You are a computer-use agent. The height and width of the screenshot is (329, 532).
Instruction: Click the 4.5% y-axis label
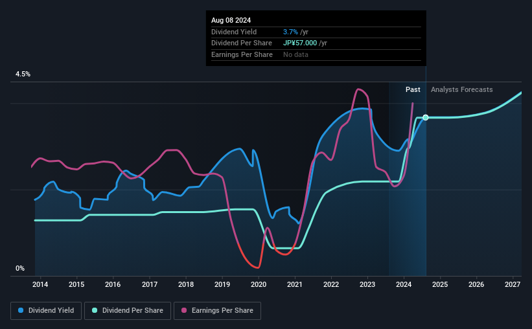coord(23,74)
